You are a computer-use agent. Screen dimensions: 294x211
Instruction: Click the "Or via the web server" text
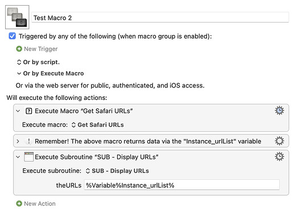tap(110, 86)
